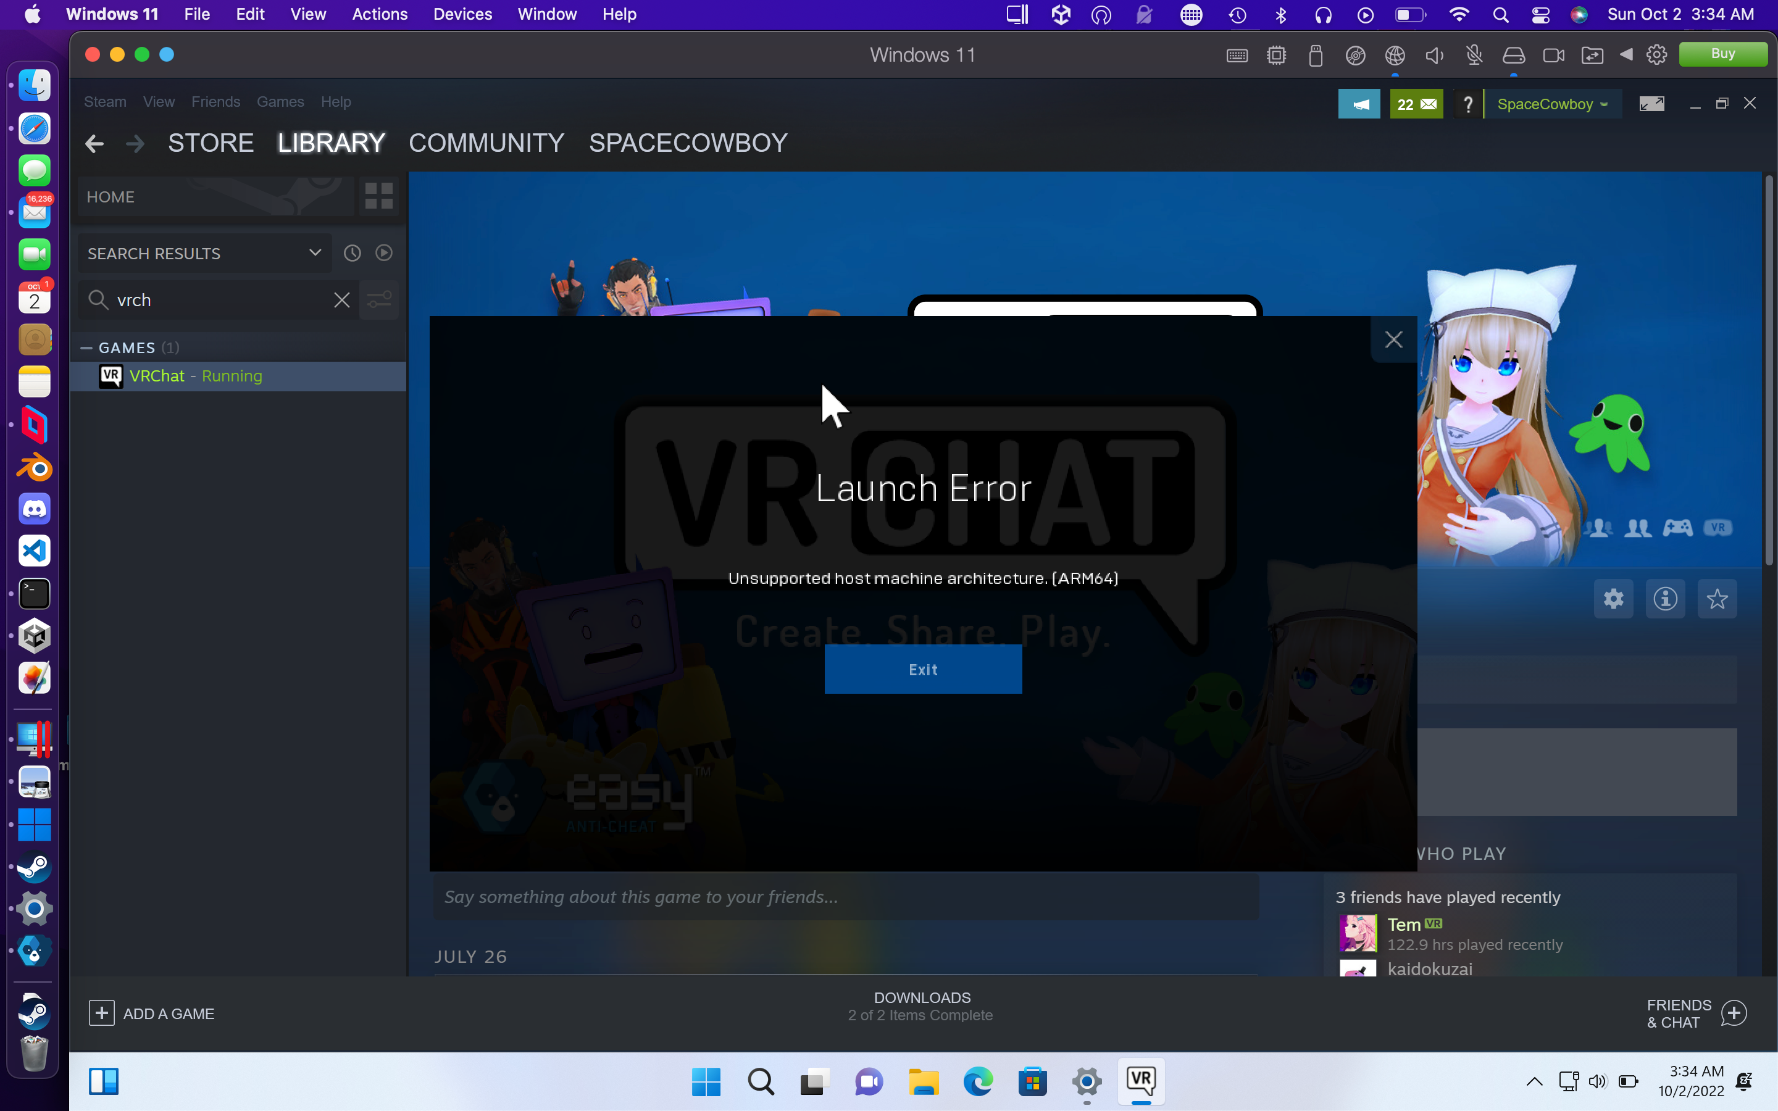Switch Steam to Big Picture mode
1778x1111 pixels.
point(1651,104)
